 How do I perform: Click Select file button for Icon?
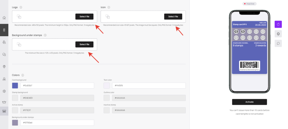(173, 17)
